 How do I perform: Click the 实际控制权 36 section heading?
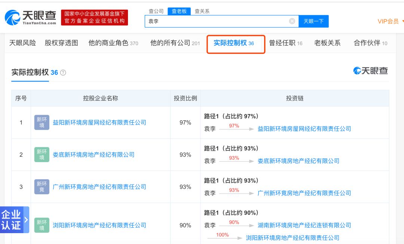(x=34, y=72)
